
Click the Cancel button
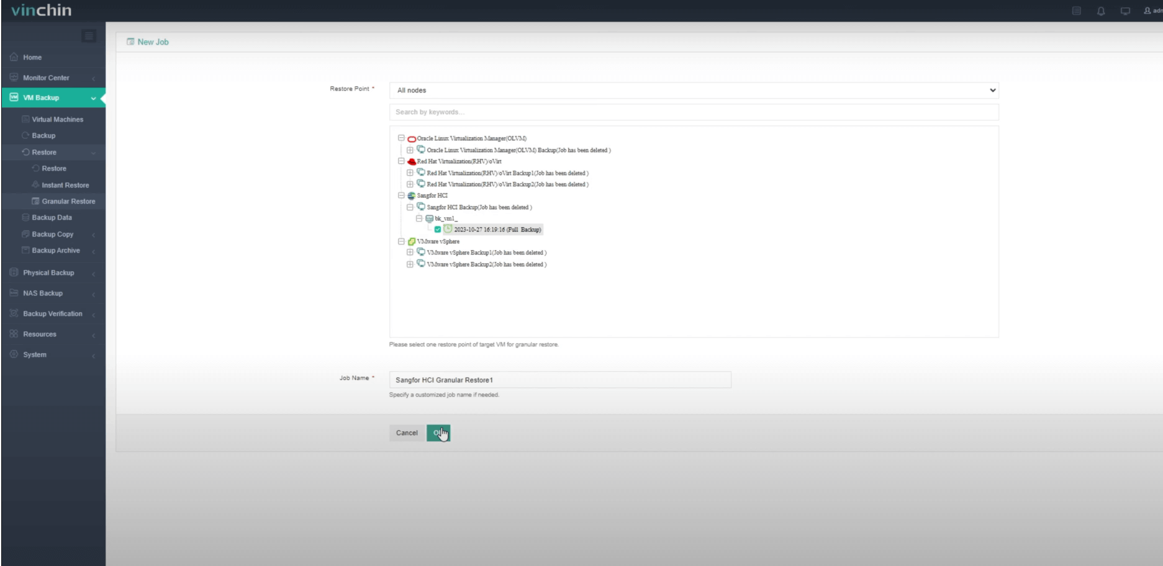pos(407,433)
